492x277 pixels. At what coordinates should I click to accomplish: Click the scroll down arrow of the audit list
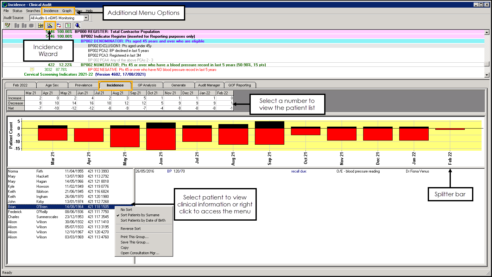coord(487,75)
